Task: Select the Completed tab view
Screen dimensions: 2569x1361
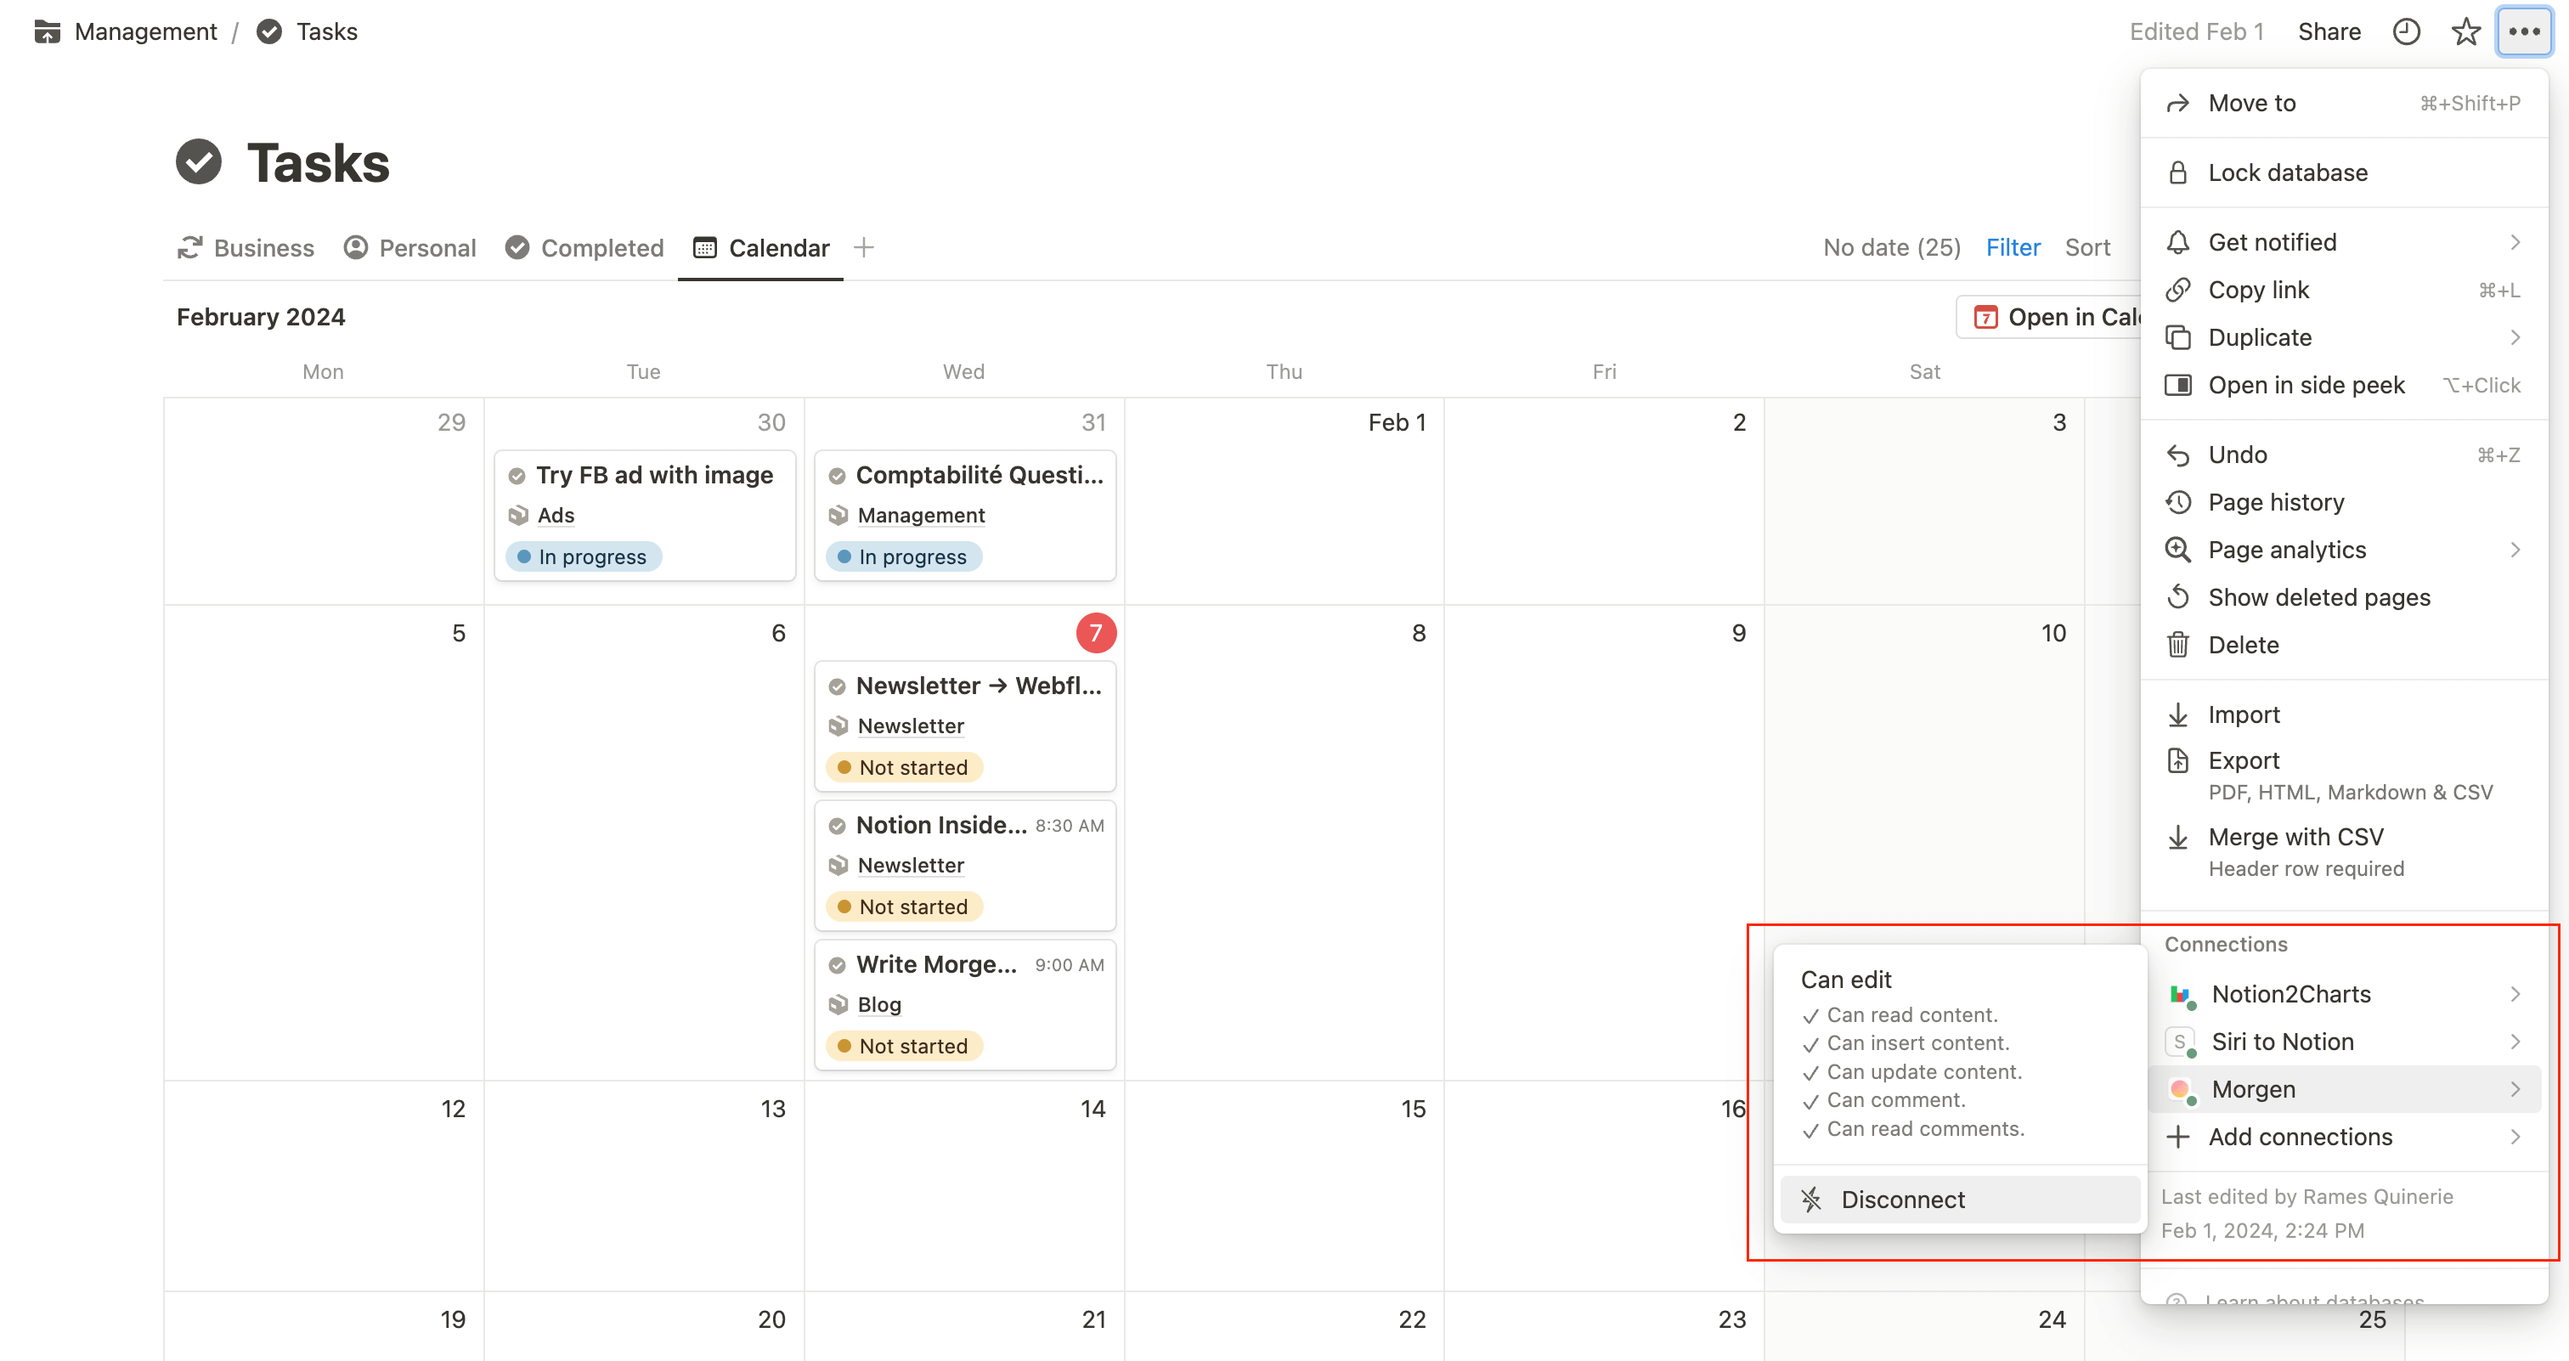Action: 583,246
